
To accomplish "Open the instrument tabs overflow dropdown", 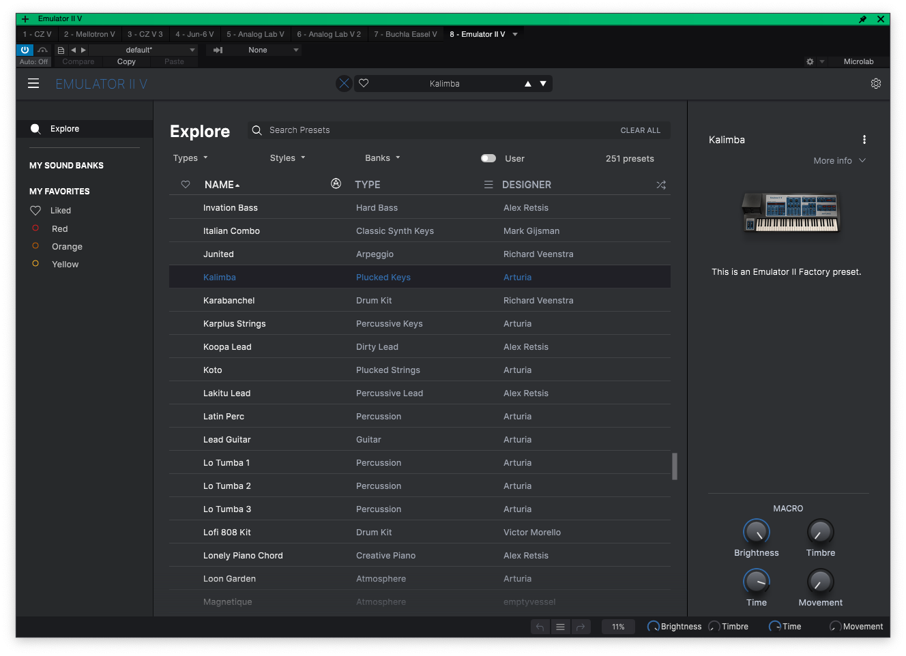I will (515, 34).
